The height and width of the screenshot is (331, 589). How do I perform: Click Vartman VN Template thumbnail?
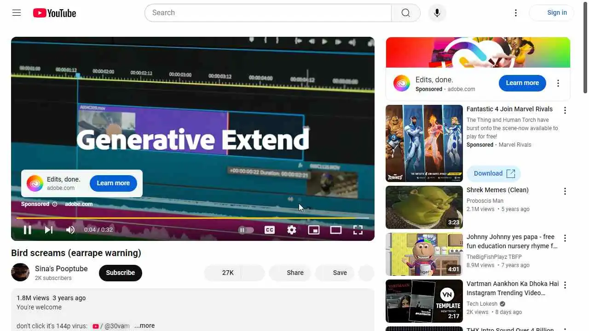(x=424, y=301)
